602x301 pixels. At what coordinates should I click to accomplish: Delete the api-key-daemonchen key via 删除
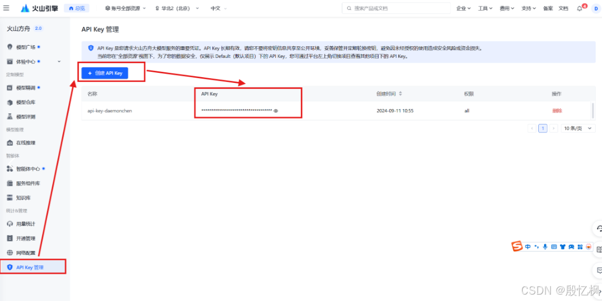[x=557, y=111]
